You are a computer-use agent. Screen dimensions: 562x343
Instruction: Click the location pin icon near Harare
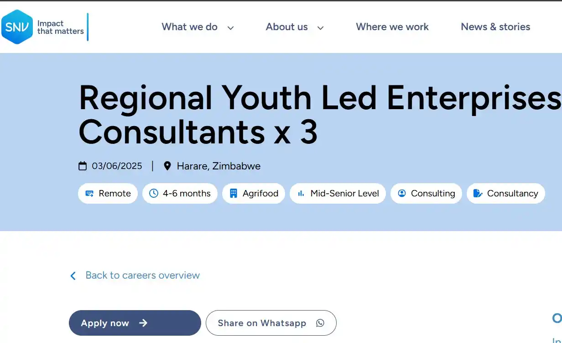coord(167,166)
